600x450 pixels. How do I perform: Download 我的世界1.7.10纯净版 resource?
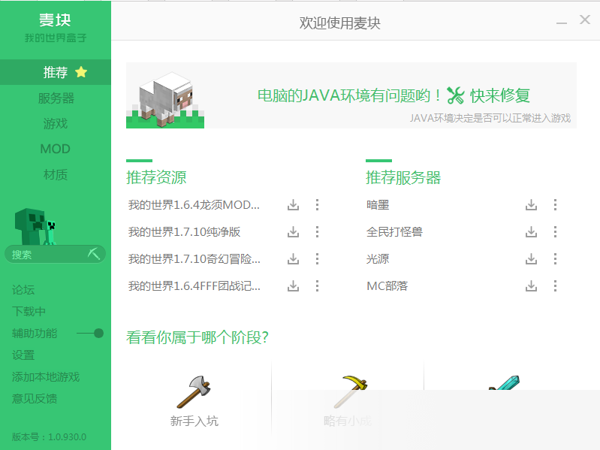point(293,232)
